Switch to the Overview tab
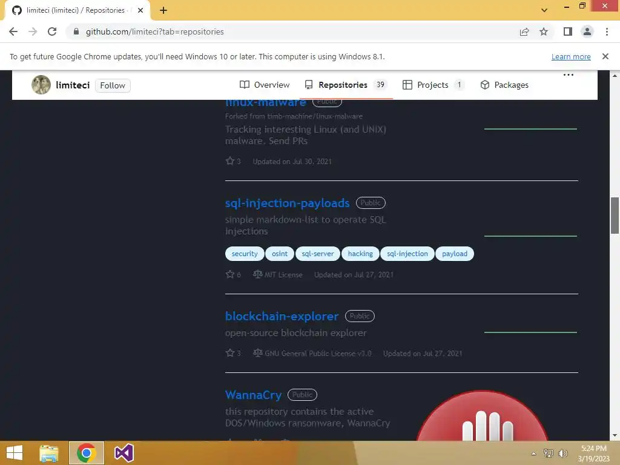Screen dimensions: 620x465 [265, 85]
